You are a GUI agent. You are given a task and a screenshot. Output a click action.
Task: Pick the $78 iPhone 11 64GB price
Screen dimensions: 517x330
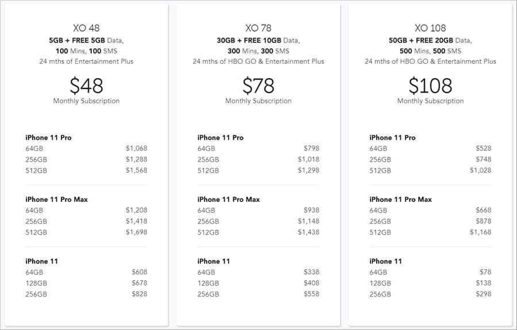[x=485, y=272]
